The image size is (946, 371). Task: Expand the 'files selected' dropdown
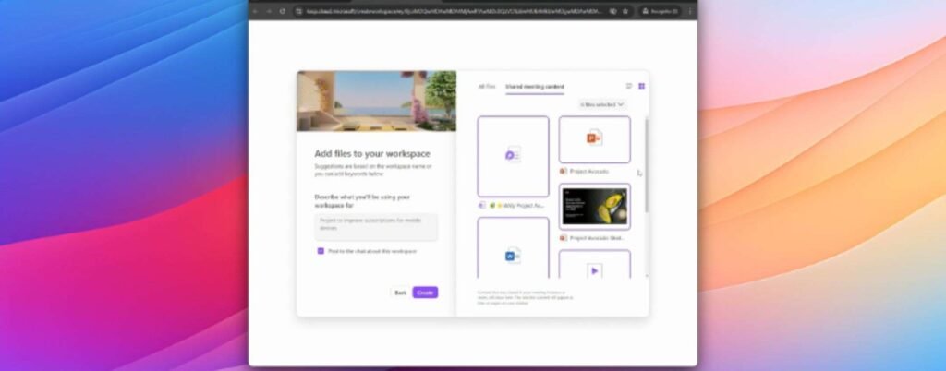tap(602, 104)
